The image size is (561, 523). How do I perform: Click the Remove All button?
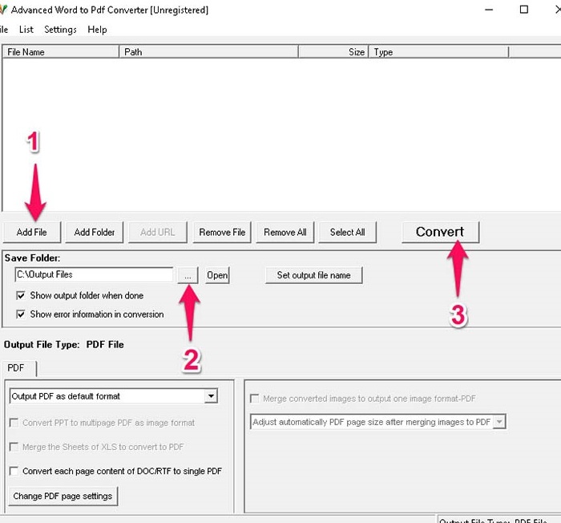pyautogui.click(x=285, y=232)
